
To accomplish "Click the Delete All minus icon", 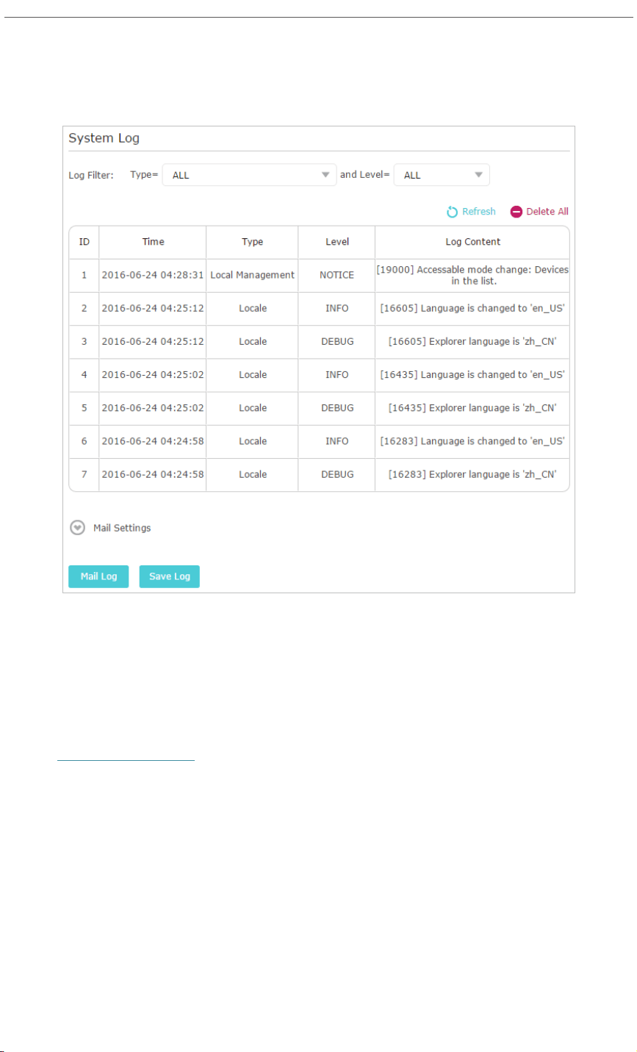I will [517, 212].
